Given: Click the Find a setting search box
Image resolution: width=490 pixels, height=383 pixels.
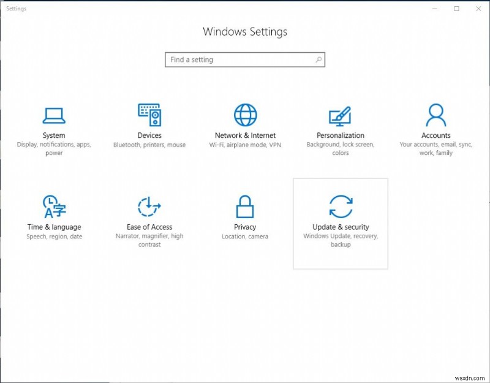Looking at the screenshot, I should click(239, 59).
